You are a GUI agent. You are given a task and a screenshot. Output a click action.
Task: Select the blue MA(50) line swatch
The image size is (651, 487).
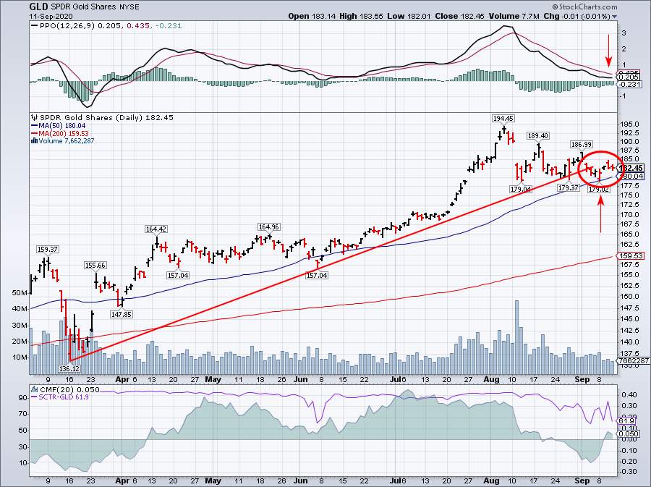point(35,126)
